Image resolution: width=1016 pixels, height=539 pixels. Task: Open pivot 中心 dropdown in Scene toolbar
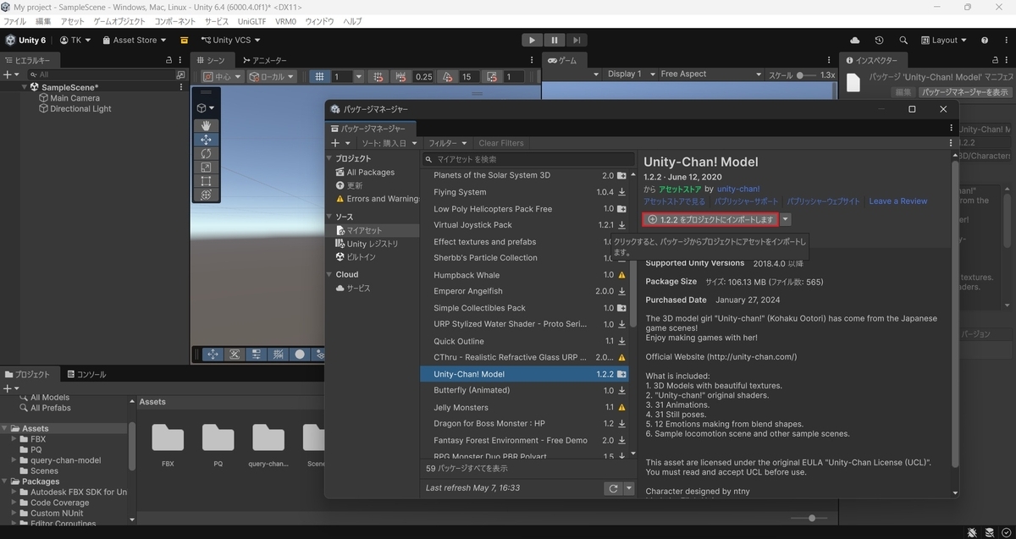224,76
